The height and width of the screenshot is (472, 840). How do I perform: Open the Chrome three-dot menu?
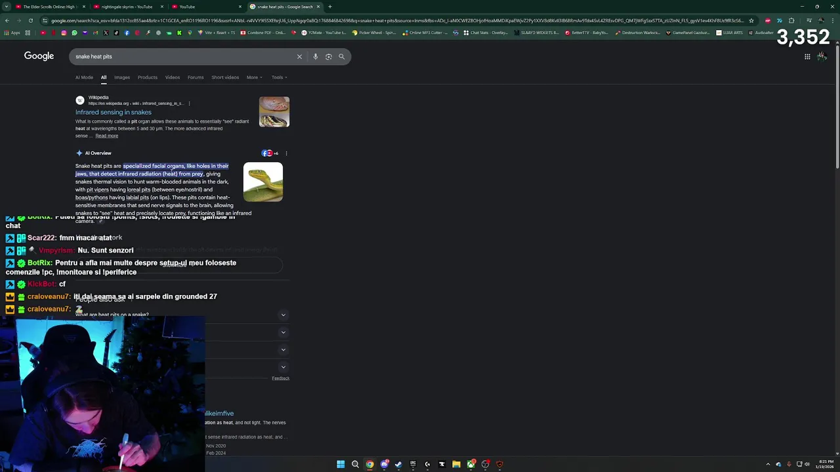click(x=834, y=20)
